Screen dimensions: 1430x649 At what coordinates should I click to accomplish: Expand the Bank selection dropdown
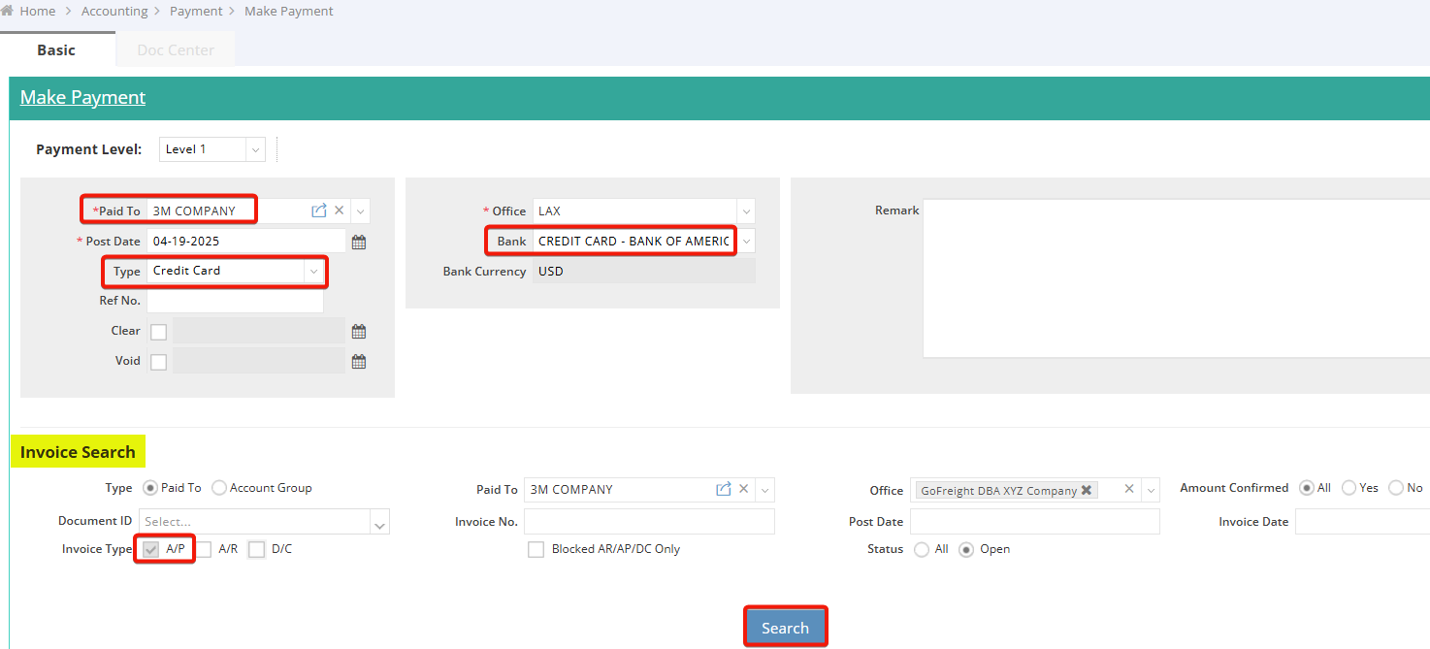click(x=745, y=242)
